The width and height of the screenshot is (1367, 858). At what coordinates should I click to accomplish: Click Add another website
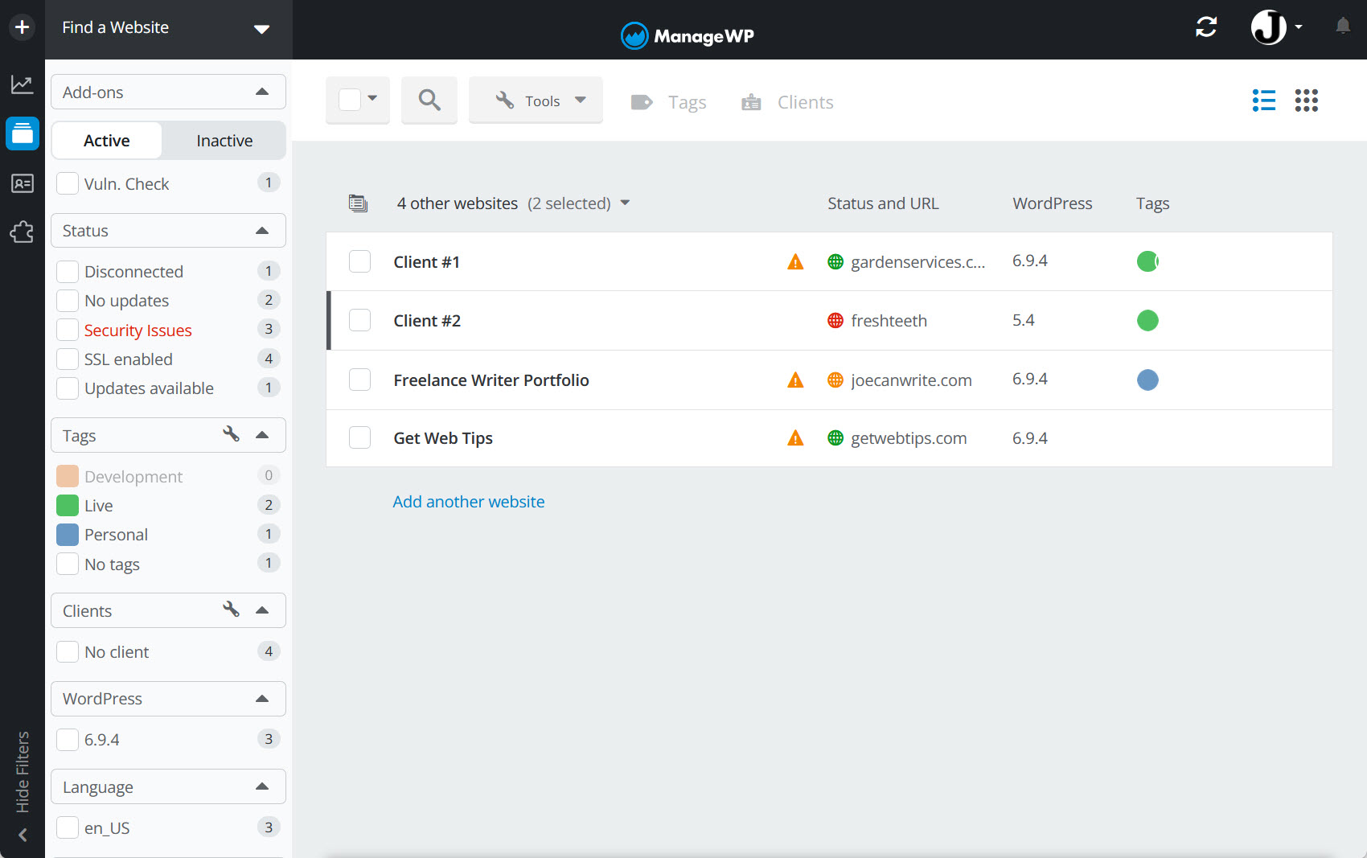[x=469, y=501]
